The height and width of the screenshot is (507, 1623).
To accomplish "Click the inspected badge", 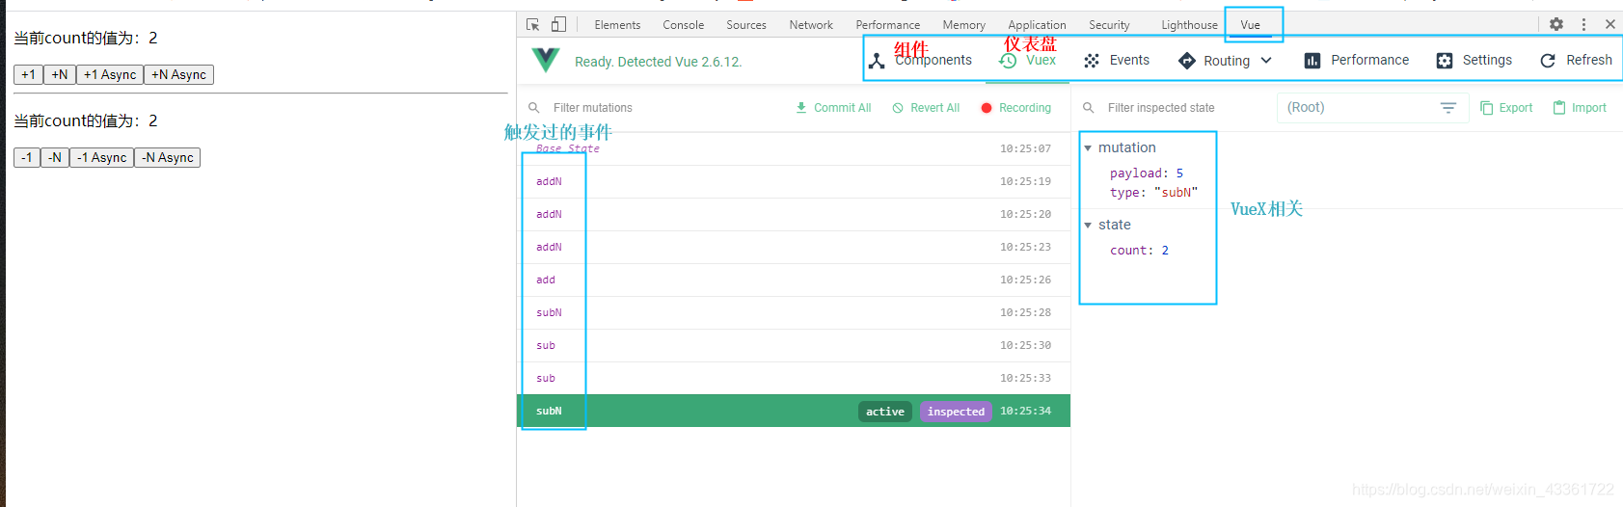I will (x=956, y=412).
